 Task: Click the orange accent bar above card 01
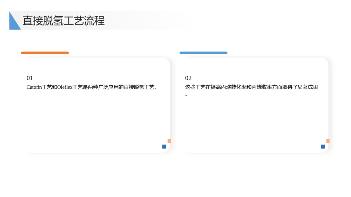click(45, 53)
